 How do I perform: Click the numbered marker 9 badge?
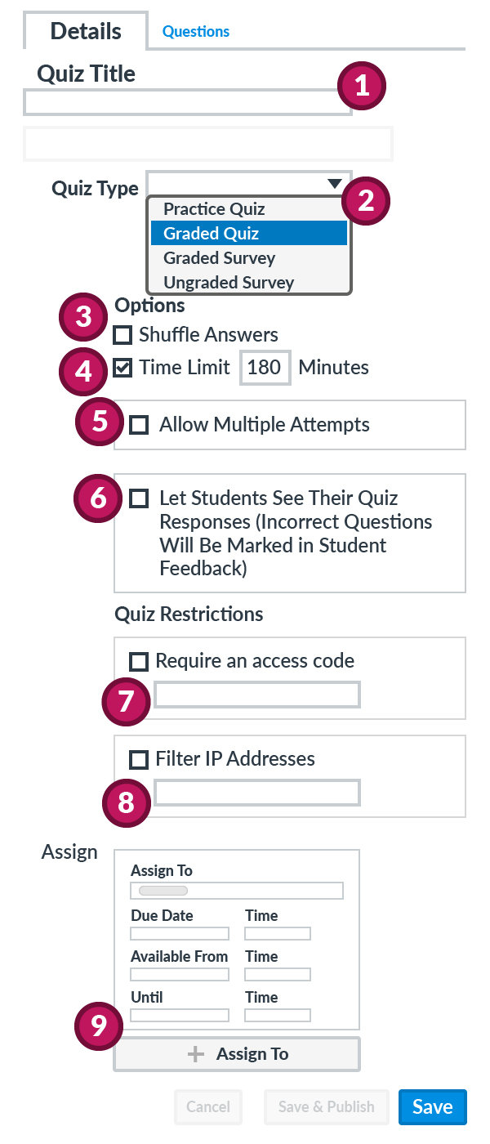pos(99,1026)
